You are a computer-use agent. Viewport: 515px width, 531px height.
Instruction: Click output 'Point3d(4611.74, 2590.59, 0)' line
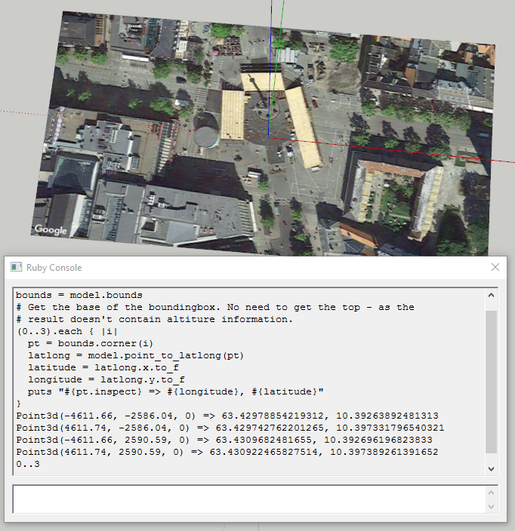(227, 452)
